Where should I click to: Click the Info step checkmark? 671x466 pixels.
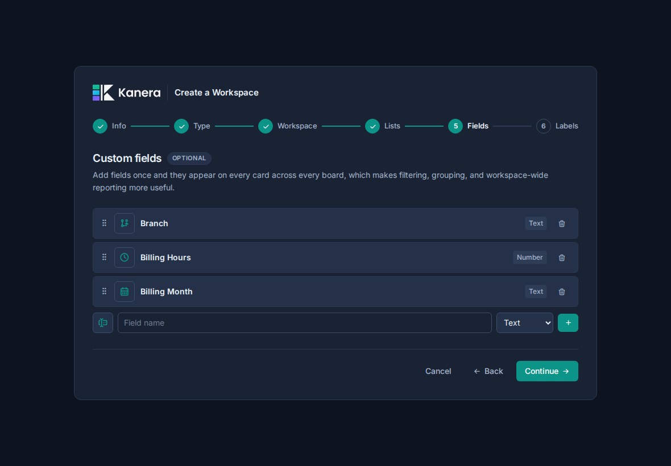pyautogui.click(x=100, y=126)
